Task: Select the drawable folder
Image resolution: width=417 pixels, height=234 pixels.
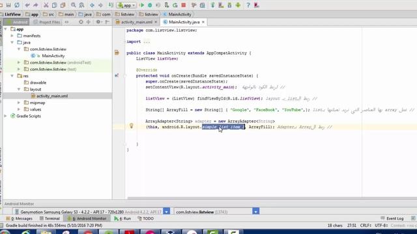Action: pyautogui.click(x=38, y=83)
